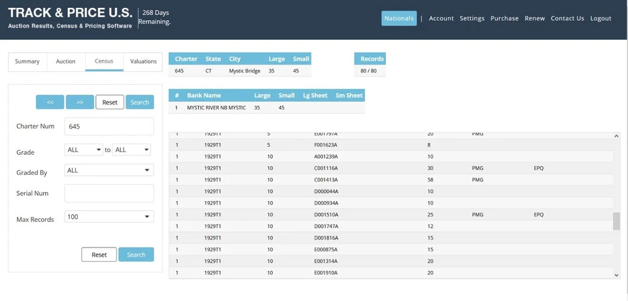Click the previous records << button
This screenshot has height=301, width=628.
point(50,103)
